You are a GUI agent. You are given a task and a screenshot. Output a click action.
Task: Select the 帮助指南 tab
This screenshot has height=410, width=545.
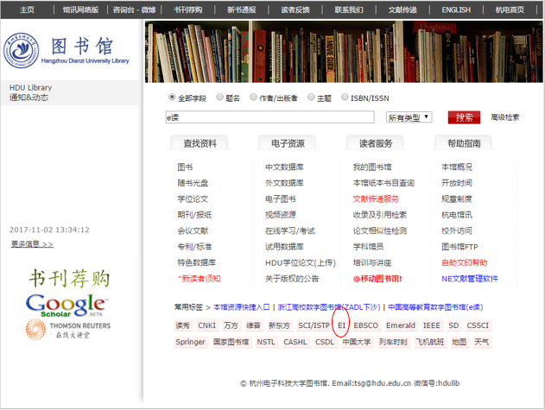pyautogui.click(x=464, y=143)
